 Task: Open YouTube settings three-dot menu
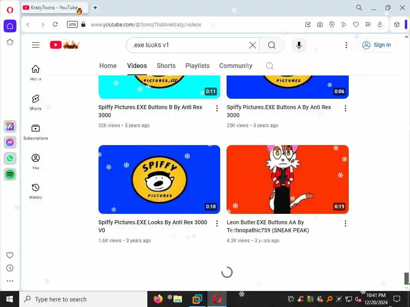point(346,45)
